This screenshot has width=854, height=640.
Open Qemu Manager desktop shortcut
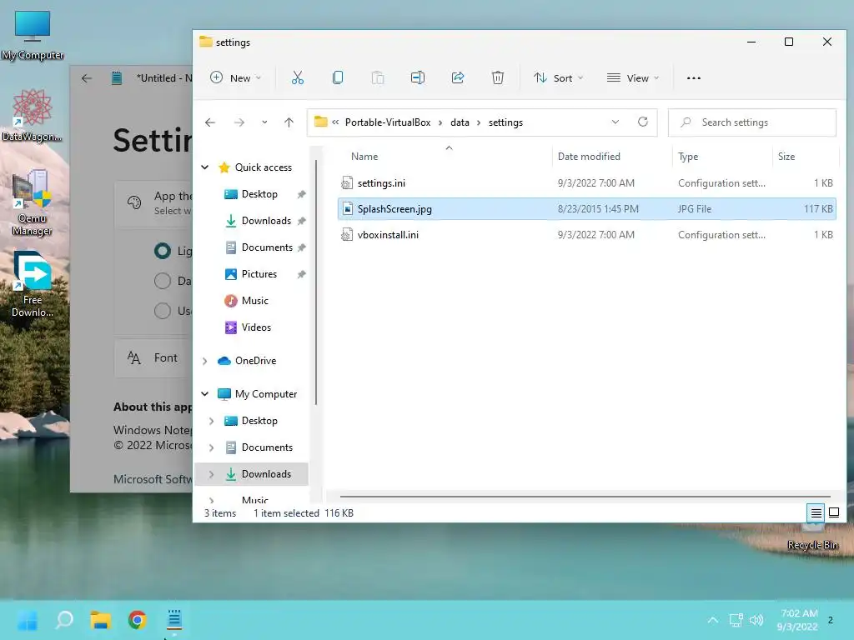point(32,203)
